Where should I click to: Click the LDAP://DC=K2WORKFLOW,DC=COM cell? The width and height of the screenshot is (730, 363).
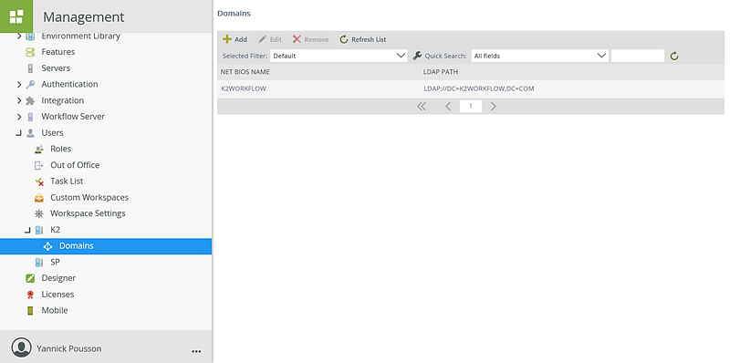pos(478,88)
